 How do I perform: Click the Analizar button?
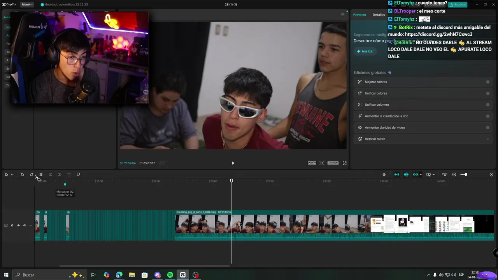[365, 51]
